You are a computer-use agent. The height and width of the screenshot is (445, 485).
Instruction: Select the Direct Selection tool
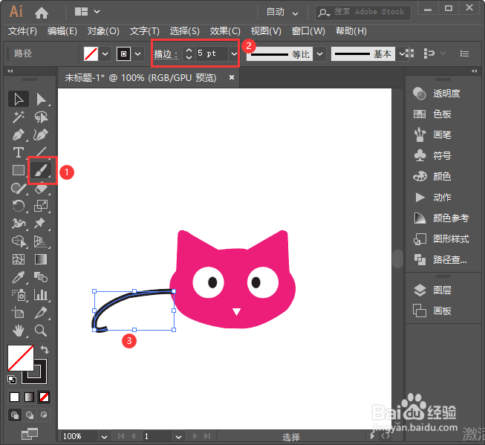41,99
